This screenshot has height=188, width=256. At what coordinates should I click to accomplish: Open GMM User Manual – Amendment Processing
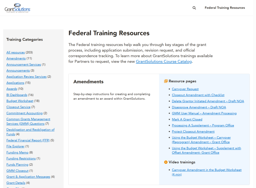coord(204,113)
